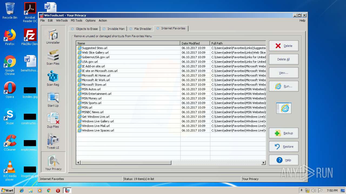
Task: Open bymiles.jpg on the desktop
Action: [30, 92]
